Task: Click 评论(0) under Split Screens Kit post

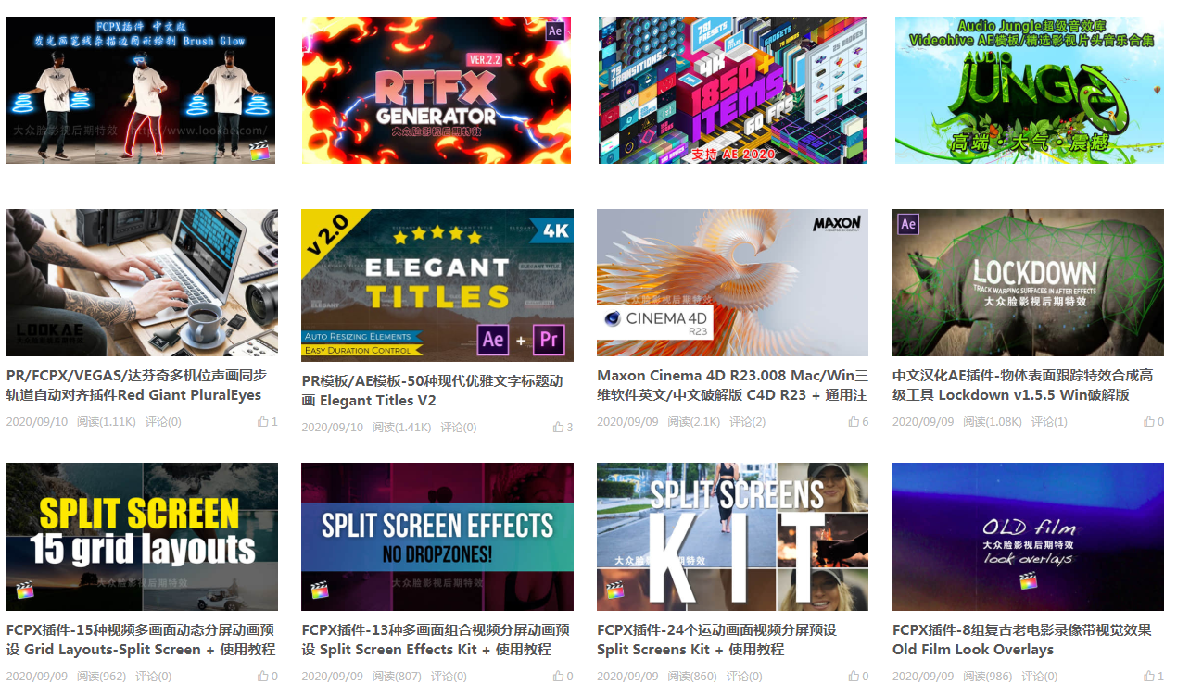Action: point(744,677)
